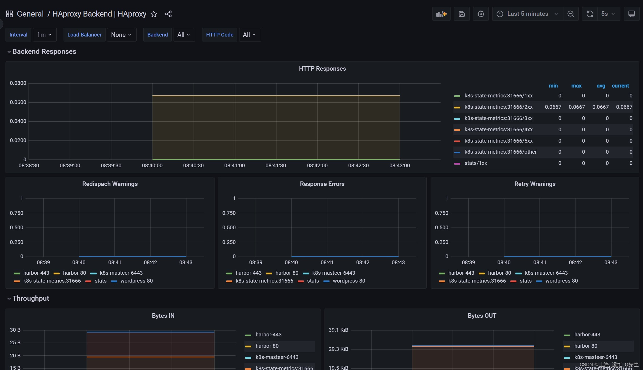Toggle wordpress-80 in Retry Wranings legend
The height and width of the screenshot is (370, 643).
[x=561, y=281]
